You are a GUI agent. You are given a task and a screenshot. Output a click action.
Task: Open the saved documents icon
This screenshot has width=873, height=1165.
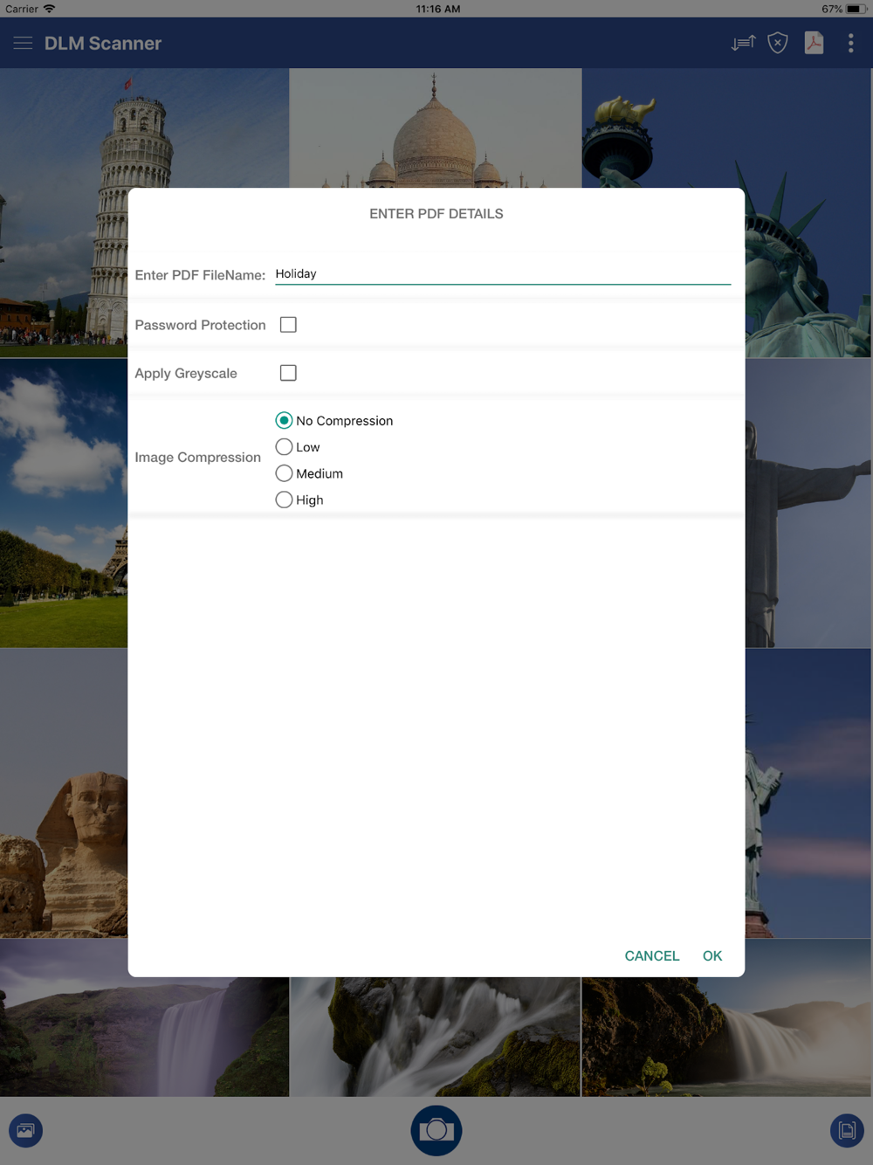[847, 1131]
